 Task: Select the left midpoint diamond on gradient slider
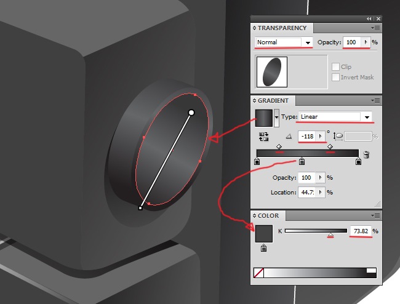click(x=279, y=146)
